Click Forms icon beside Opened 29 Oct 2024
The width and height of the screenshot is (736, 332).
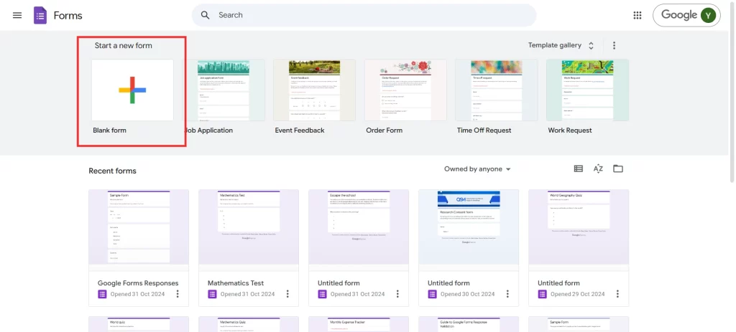point(542,294)
